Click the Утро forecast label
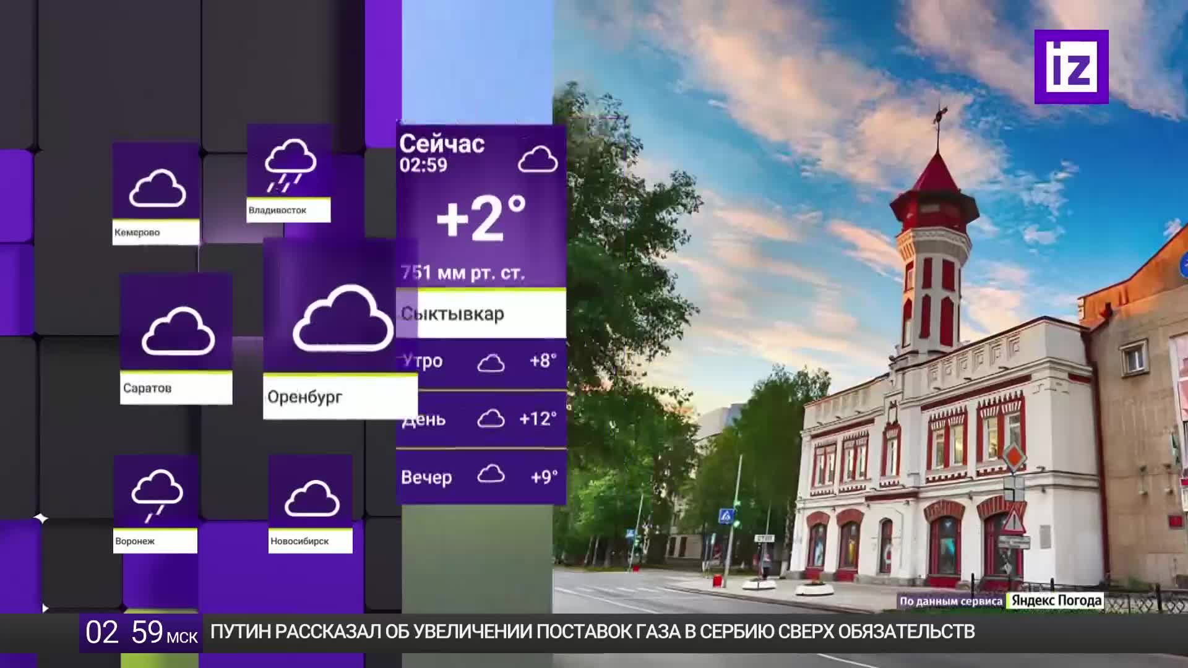The image size is (1188, 668). coord(422,361)
